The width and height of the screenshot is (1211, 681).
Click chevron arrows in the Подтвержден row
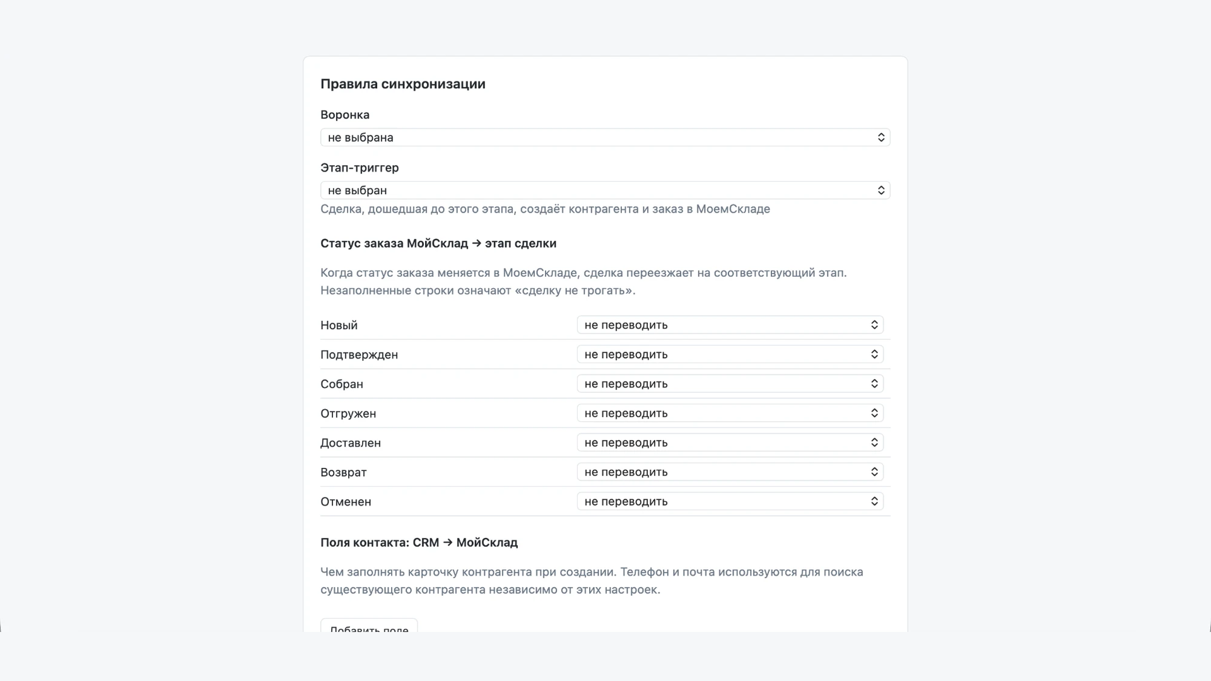click(x=874, y=354)
